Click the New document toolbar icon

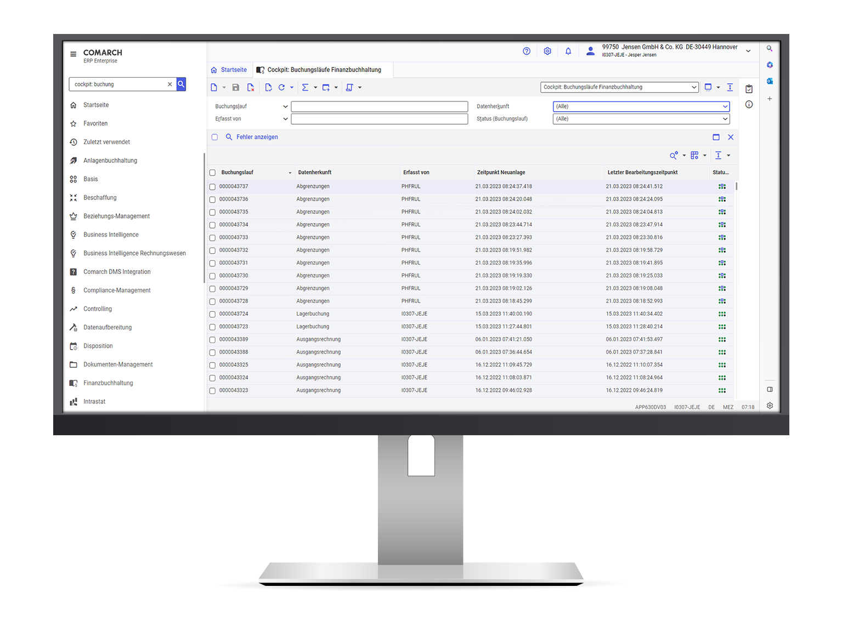(x=214, y=88)
